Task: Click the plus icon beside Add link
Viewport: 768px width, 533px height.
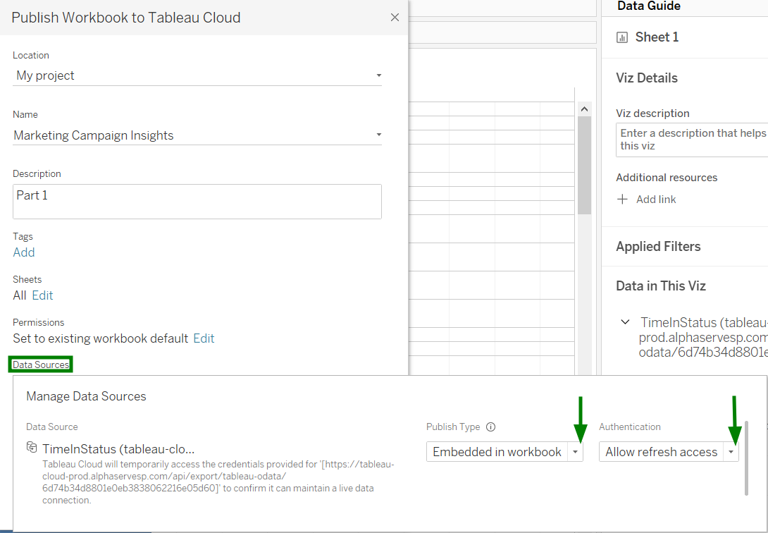Action: point(622,200)
